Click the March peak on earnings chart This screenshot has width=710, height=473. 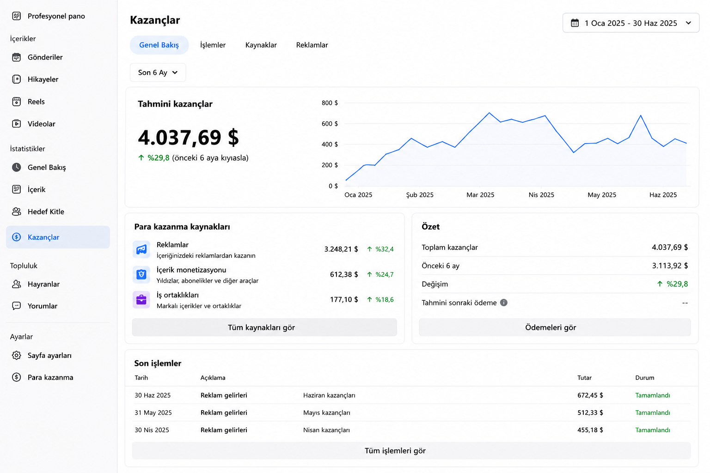click(489, 113)
